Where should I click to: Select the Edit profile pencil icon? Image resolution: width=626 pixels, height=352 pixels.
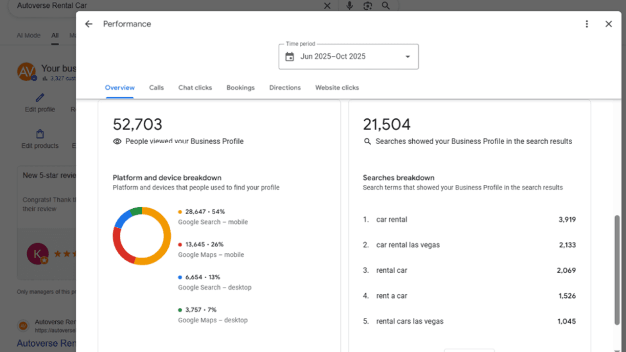pos(39,98)
